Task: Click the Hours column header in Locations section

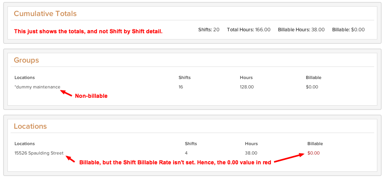Action: click(251, 144)
